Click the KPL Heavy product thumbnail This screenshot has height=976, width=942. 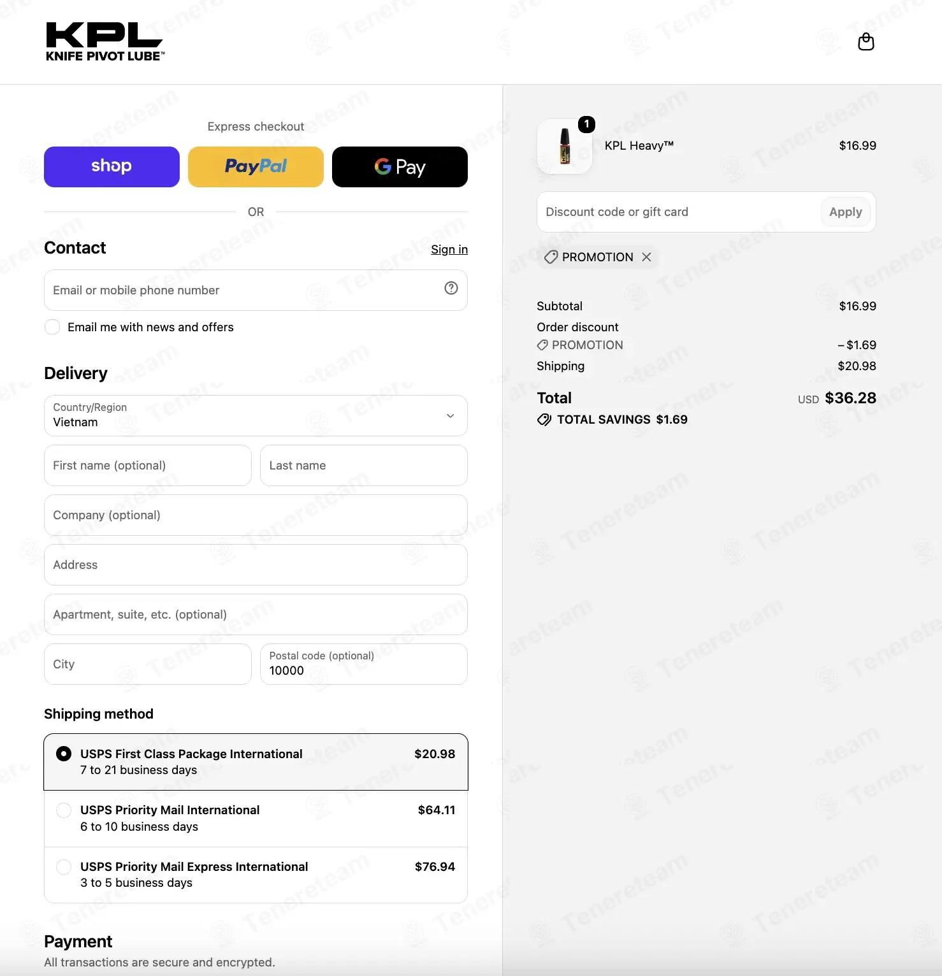coord(565,146)
